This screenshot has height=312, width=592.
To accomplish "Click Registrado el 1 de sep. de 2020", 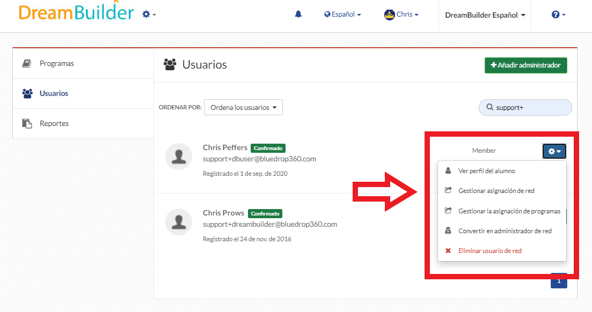I will 245,174.
